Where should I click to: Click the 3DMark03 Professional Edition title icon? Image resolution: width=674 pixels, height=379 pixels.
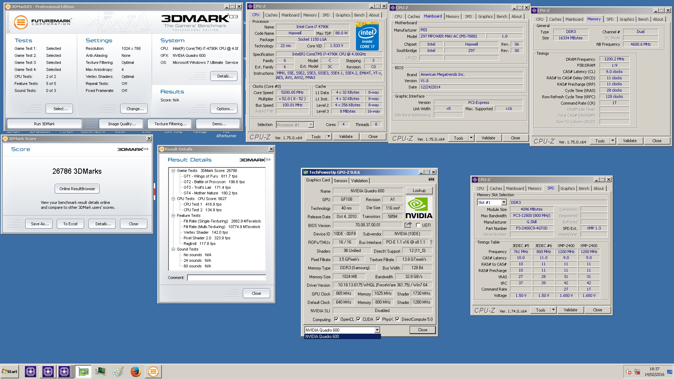pos(8,7)
